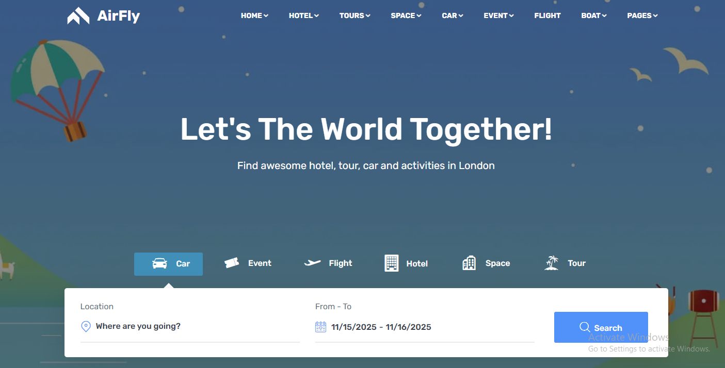Select the Event ticket icon
Image resolution: width=725 pixels, height=368 pixels.
(232, 263)
